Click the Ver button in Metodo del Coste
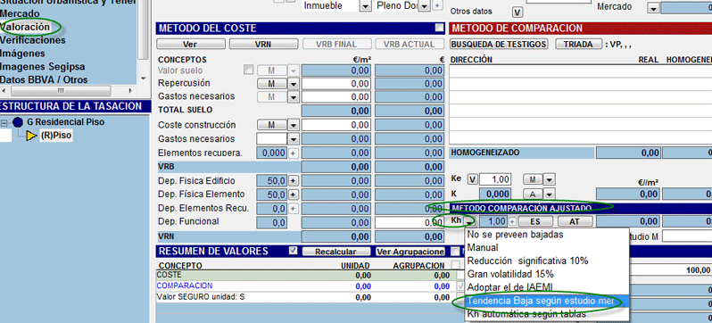Image resolution: width=712 pixels, height=323 pixels. [191, 45]
